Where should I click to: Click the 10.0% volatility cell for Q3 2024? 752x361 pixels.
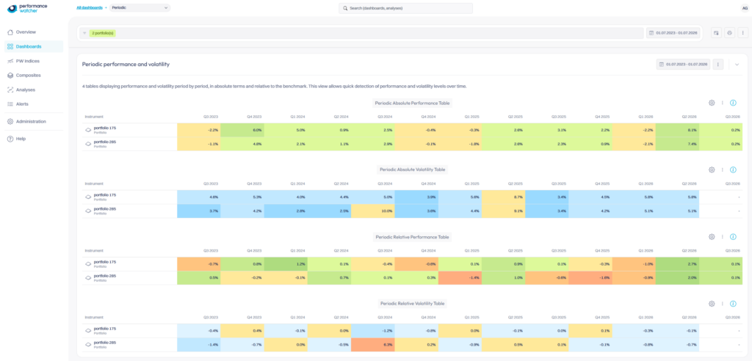point(372,211)
